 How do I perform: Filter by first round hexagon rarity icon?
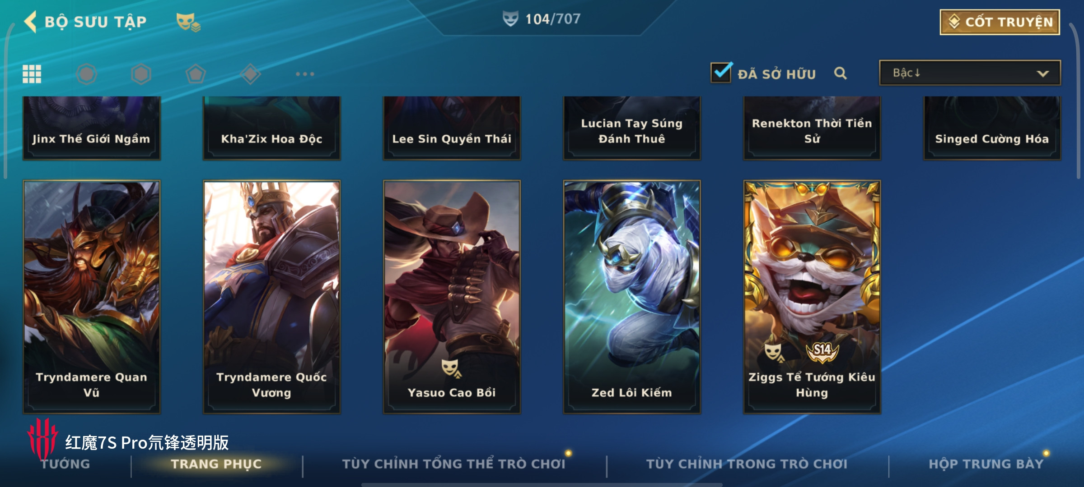(x=86, y=74)
